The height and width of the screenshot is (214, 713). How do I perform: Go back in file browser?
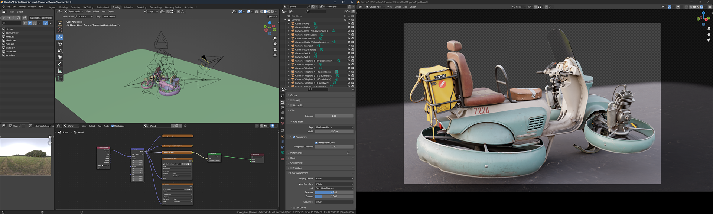(4, 18)
